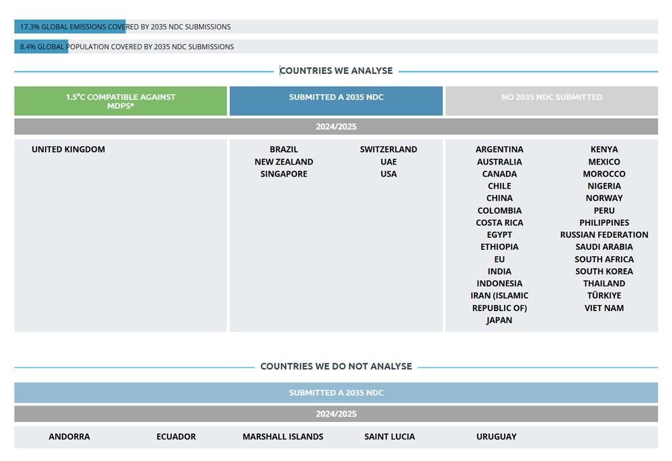Select Marshall Islands

(283, 437)
